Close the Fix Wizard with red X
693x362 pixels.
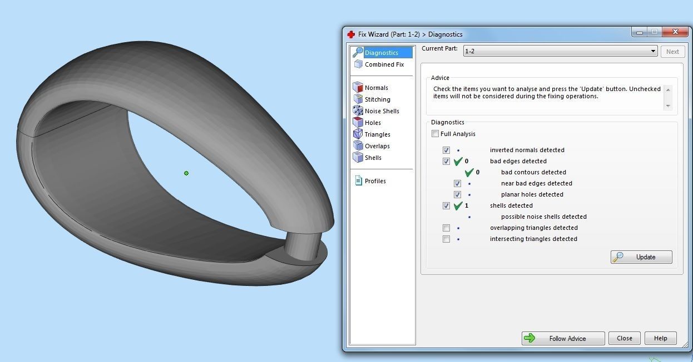point(675,32)
